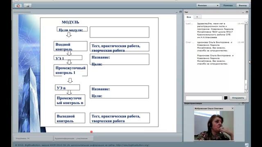Open the Russian language dropdown

pos(208,5)
